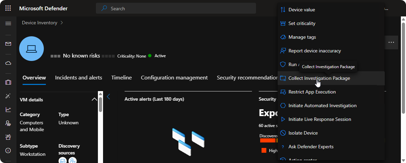Open the Timeline tab
The width and height of the screenshot is (406, 163).
coord(121,78)
